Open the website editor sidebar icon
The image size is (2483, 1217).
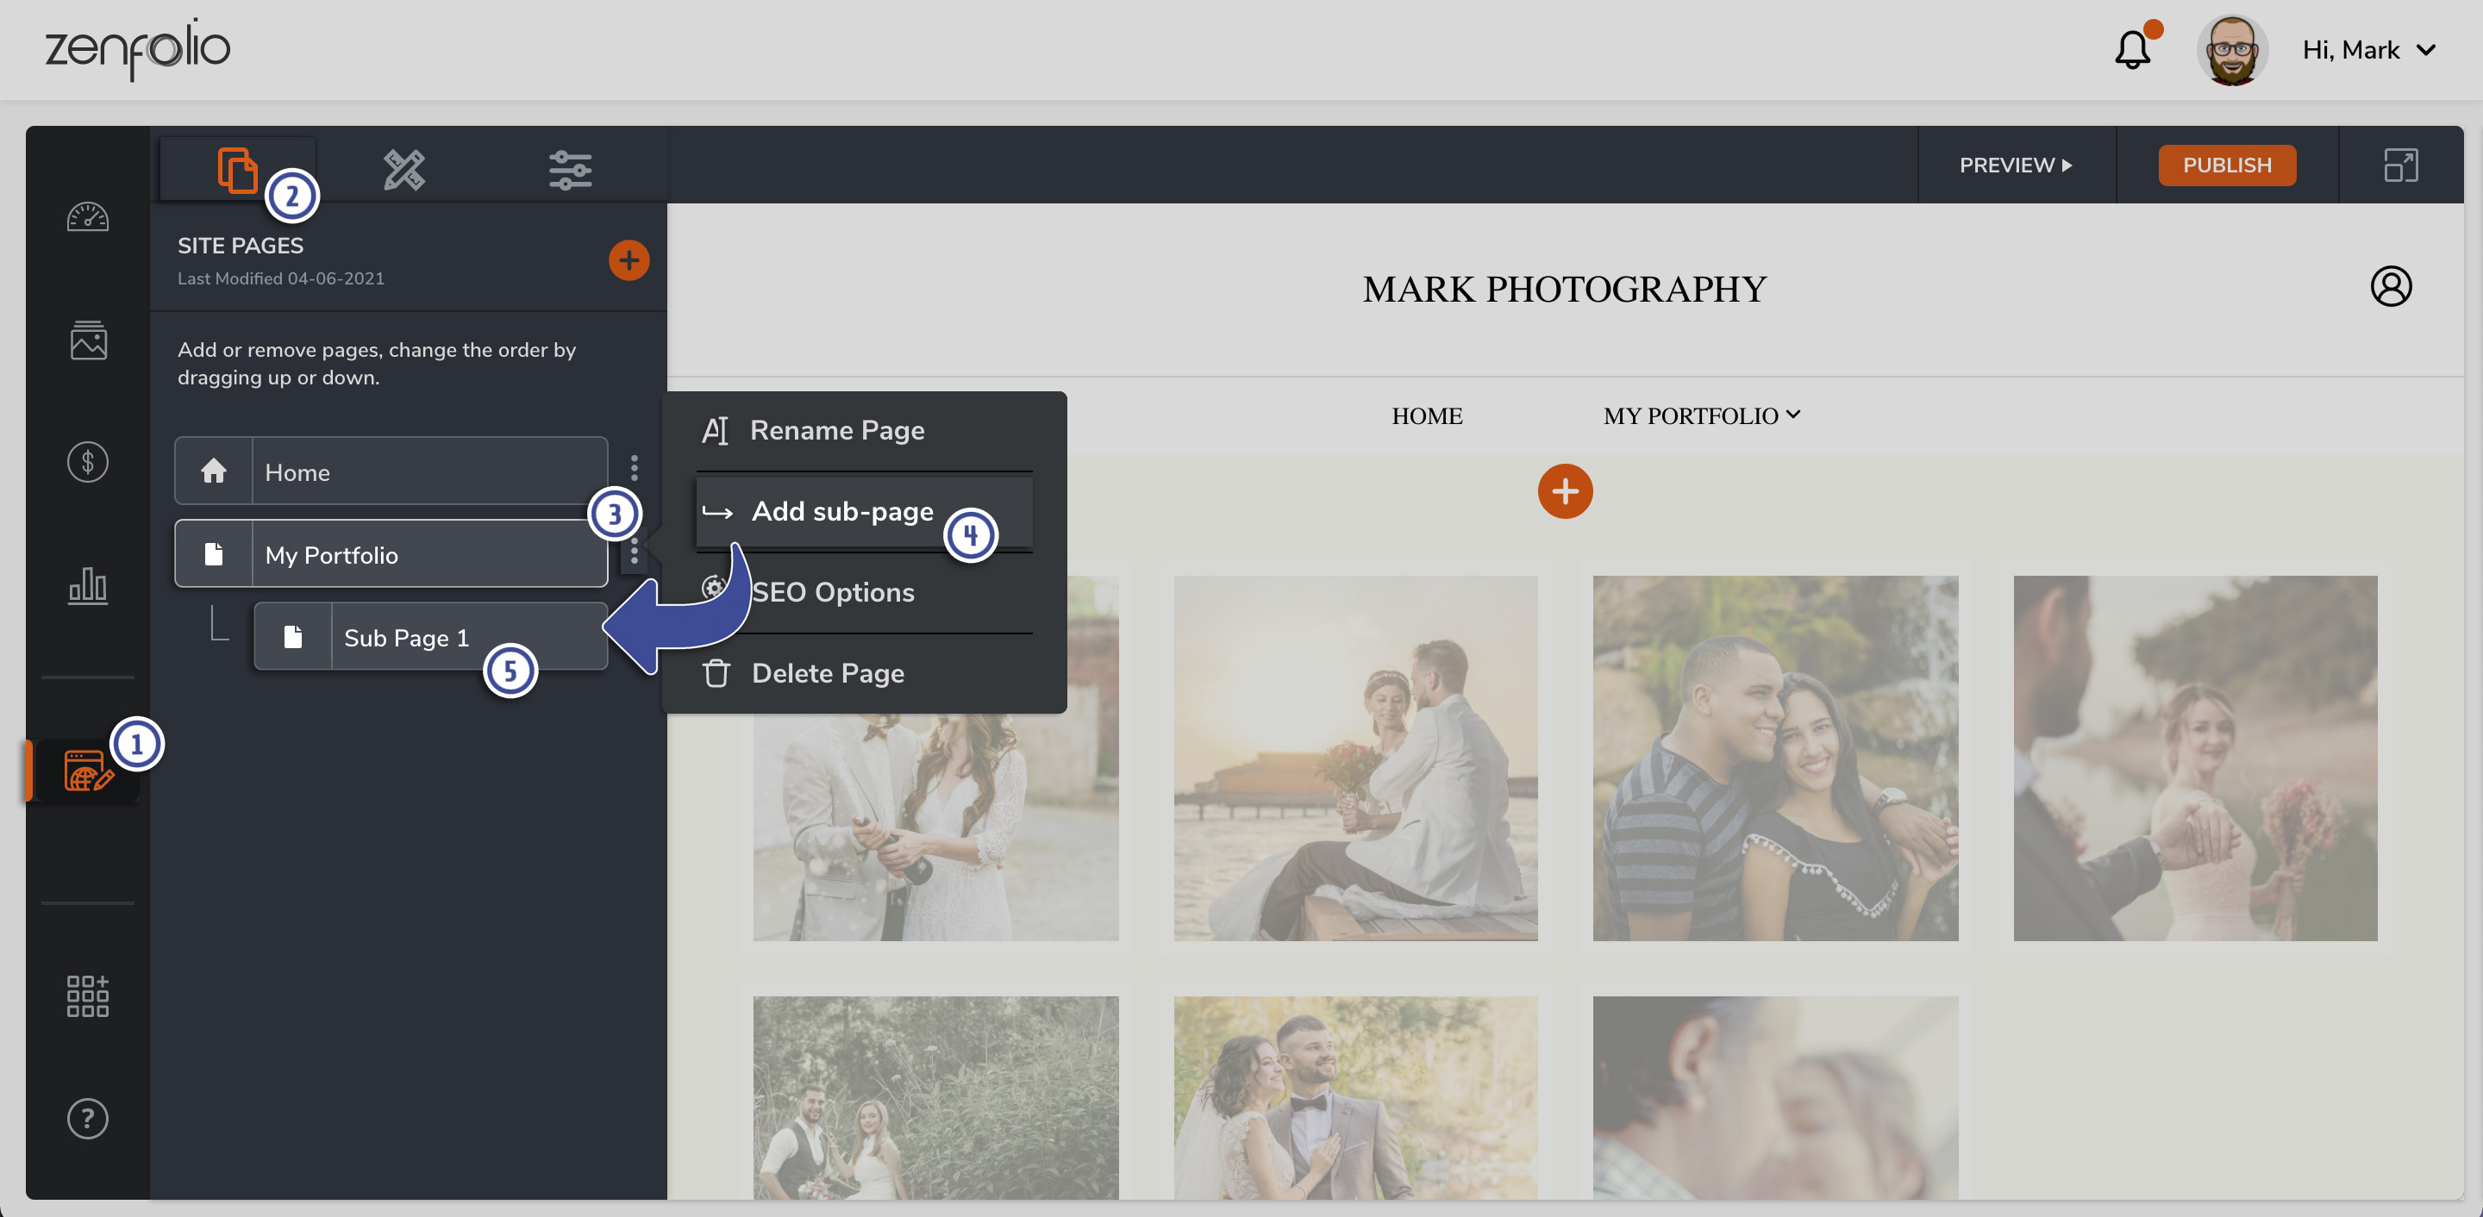tap(87, 771)
